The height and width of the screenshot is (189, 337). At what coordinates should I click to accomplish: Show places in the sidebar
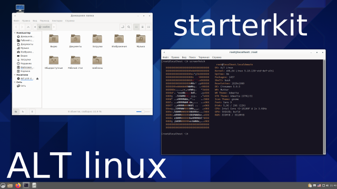click(16, 111)
